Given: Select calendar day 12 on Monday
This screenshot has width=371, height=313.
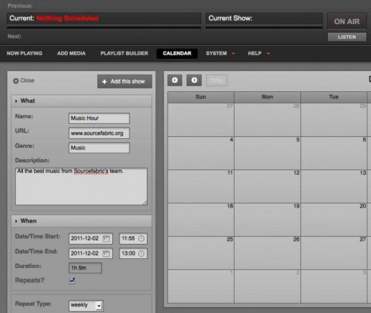Looking at the screenshot, I should click(267, 187).
